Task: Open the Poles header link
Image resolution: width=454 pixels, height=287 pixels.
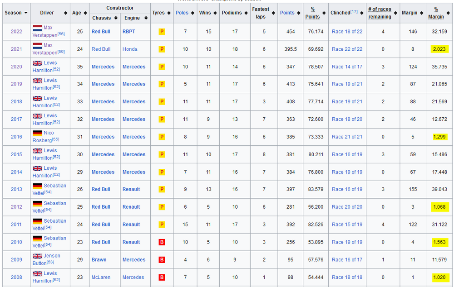Action: coord(182,13)
